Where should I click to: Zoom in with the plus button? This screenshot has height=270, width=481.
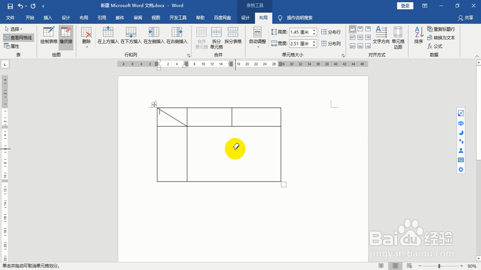pos(461,266)
